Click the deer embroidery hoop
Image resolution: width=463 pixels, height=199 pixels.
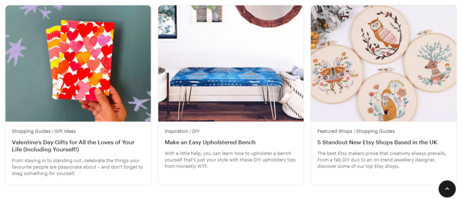point(431,63)
